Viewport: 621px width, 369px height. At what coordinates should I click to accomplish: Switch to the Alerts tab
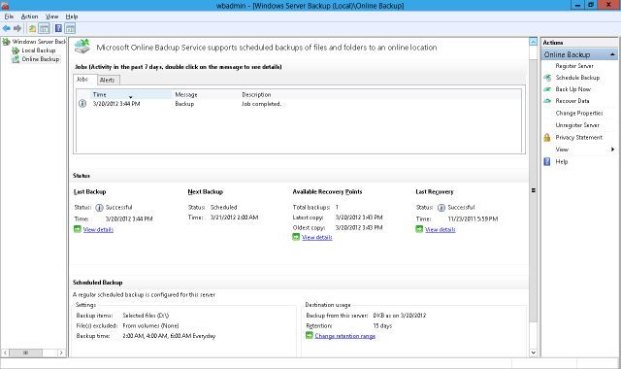(108, 80)
